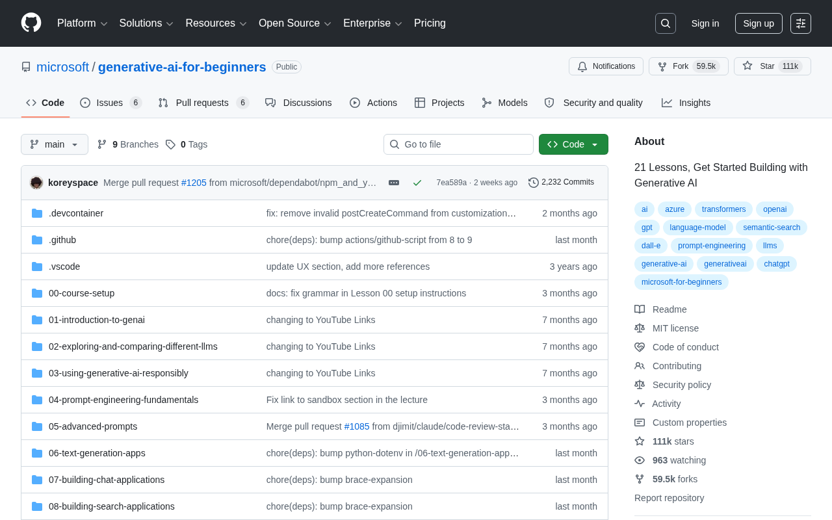Image resolution: width=832 pixels, height=520 pixels.
Task: Open commit hash 7ea589a
Action: point(452,183)
